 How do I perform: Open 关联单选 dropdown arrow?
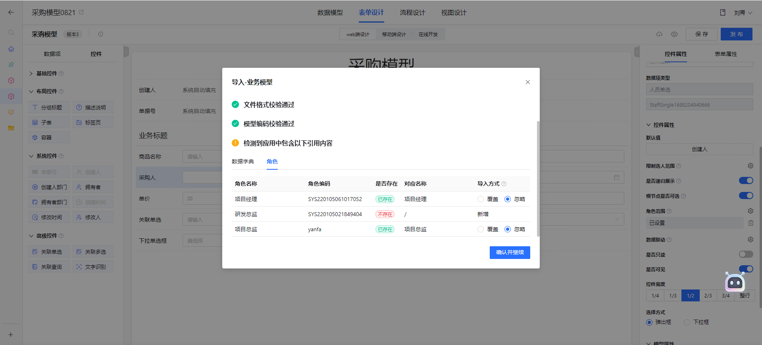[617, 219]
